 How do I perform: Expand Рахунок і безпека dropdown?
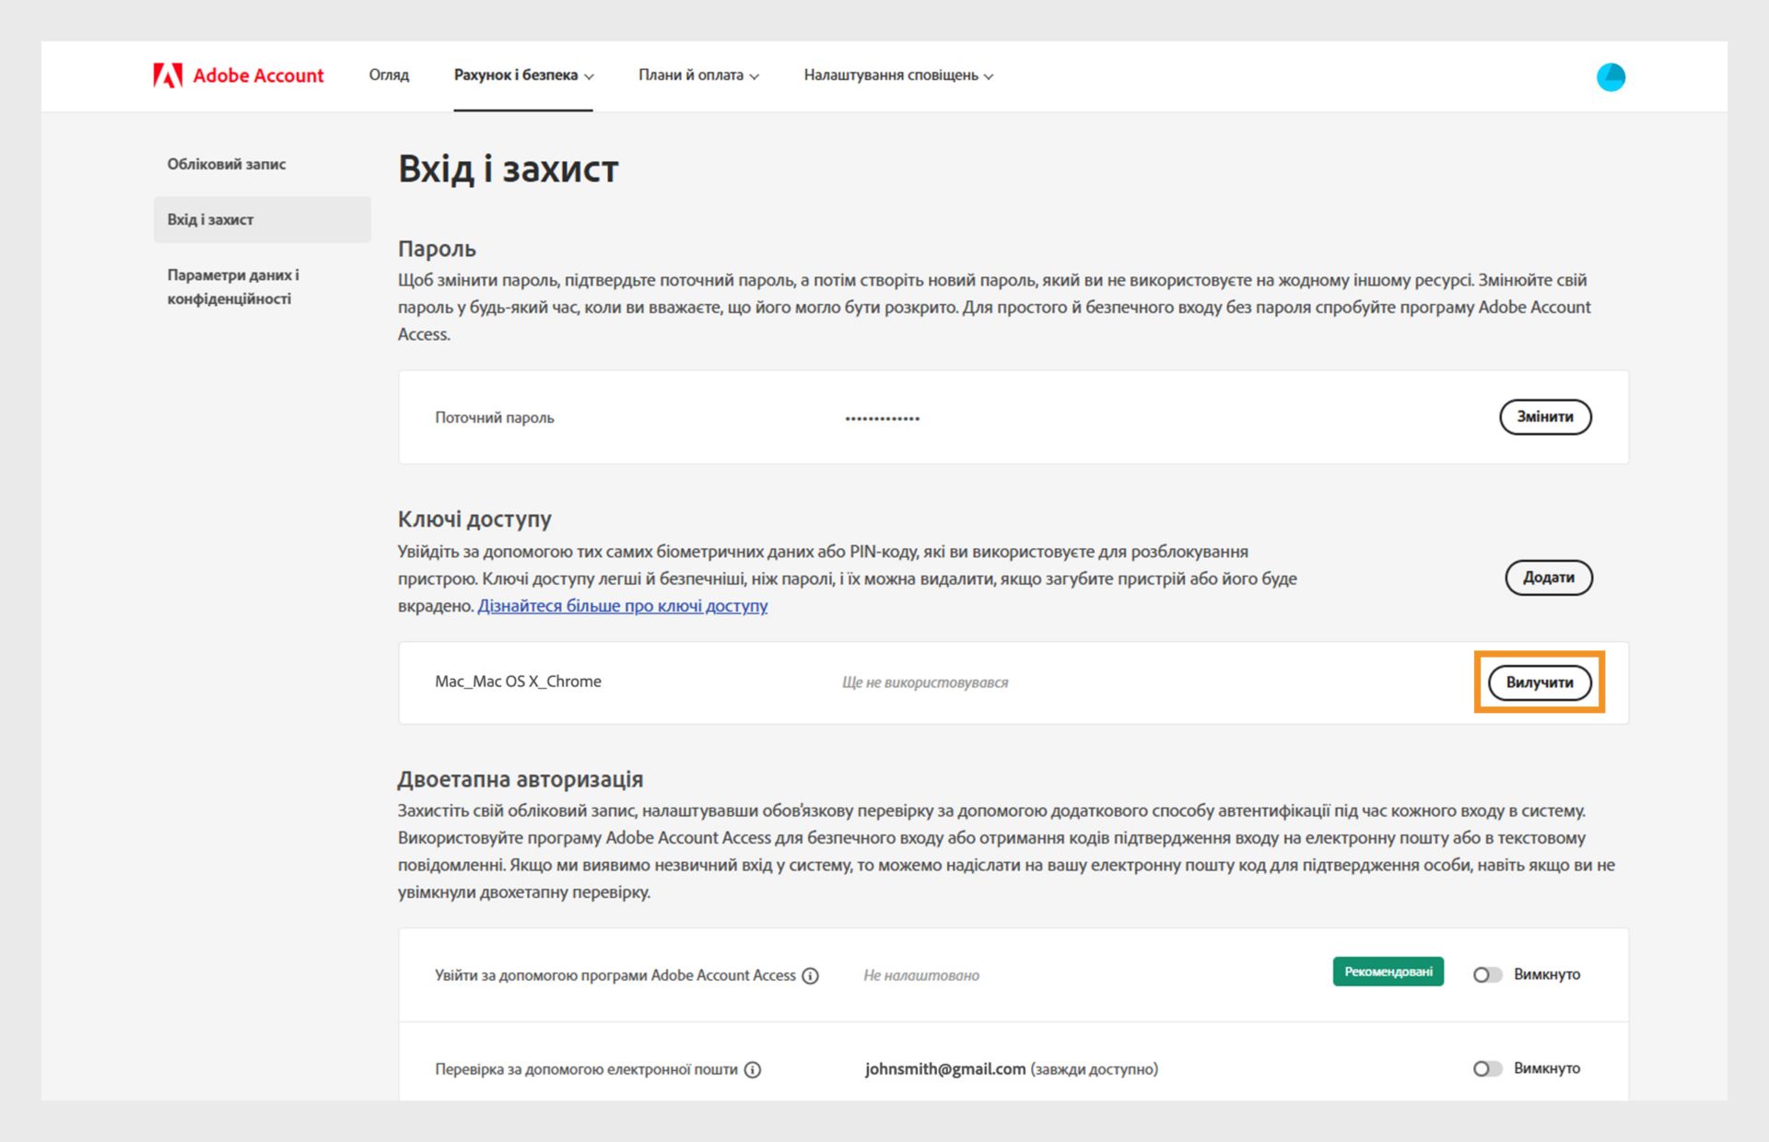[x=523, y=76]
